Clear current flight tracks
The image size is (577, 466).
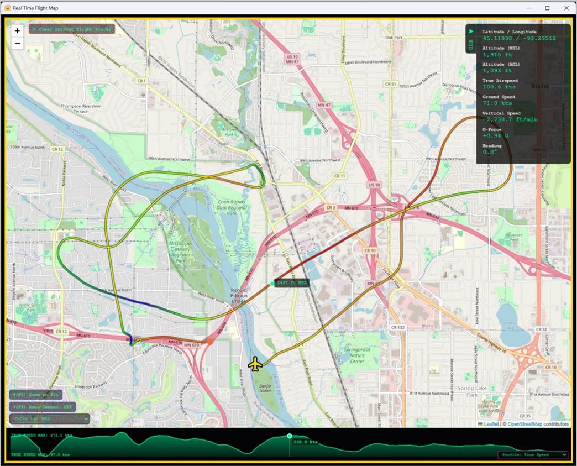pos(72,29)
